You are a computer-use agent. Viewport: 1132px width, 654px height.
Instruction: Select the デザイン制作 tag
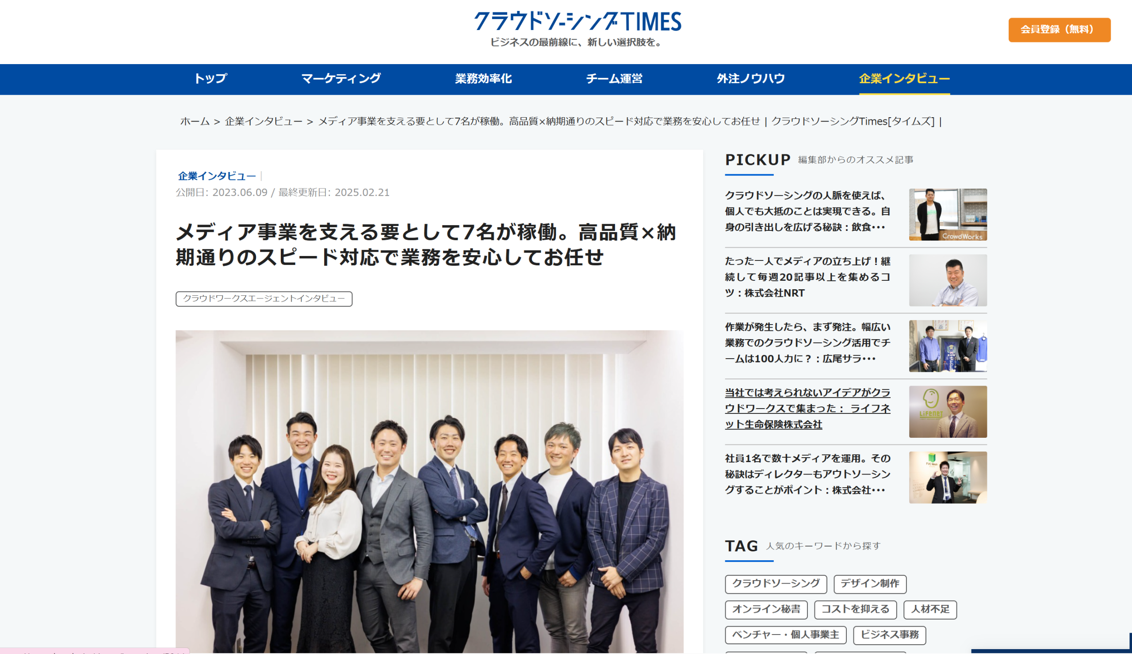tap(869, 584)
